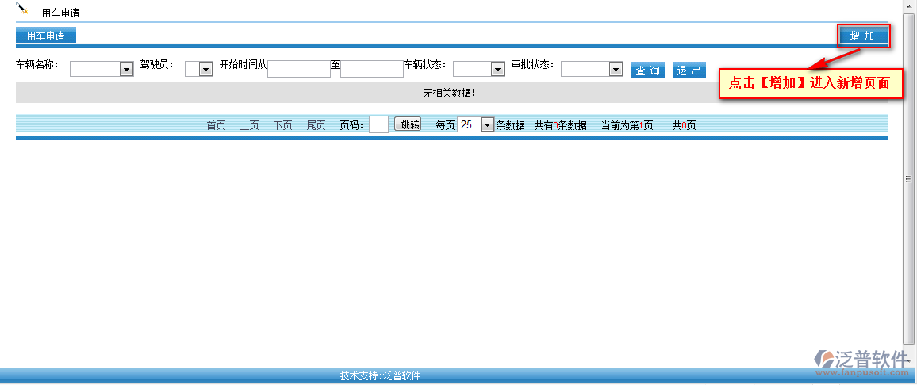Viewport: 917px width, 385px height.
Task: Go to 首页 first page link
Action: 216,125
